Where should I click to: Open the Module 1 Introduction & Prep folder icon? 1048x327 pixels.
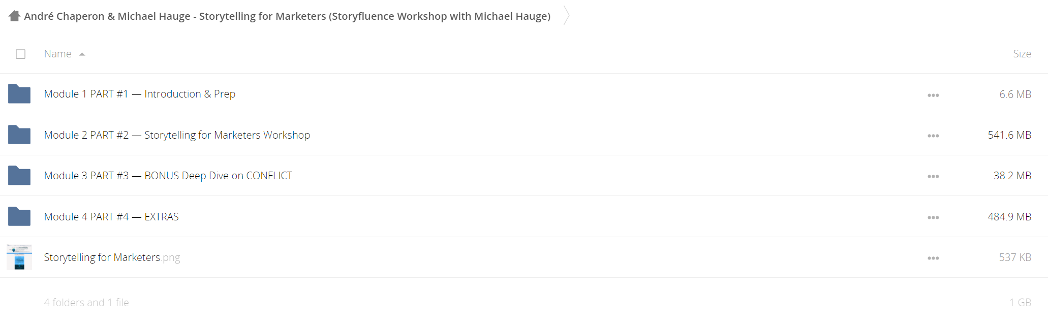click(19, 94)
